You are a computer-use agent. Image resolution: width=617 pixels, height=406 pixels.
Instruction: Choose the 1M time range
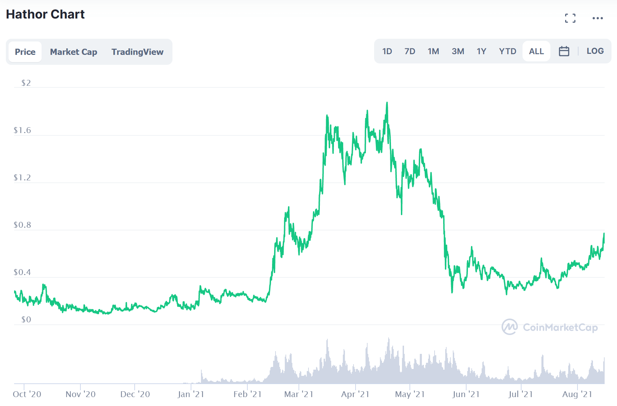click(x=433, y=51)
